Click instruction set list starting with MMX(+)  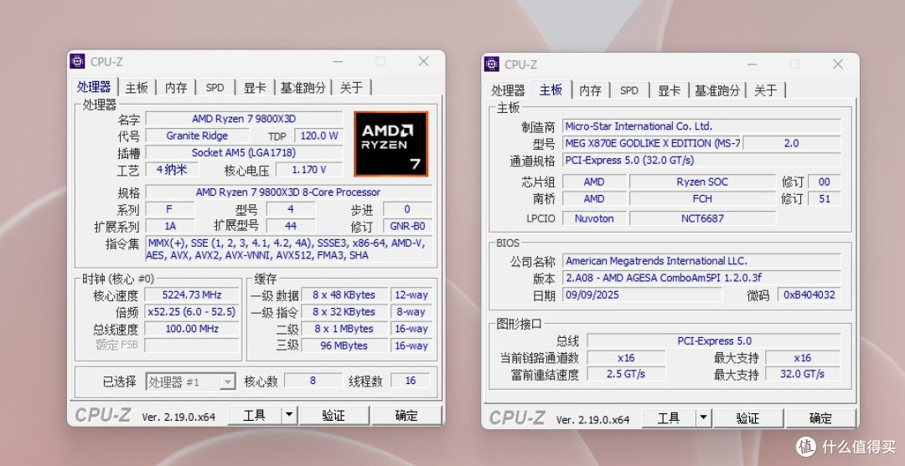click(x=288, y=249)
